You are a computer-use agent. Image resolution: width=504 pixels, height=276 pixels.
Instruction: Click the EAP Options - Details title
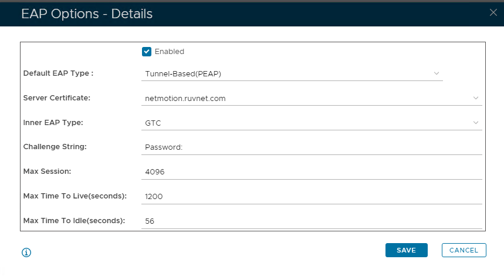tap(87, 14)
